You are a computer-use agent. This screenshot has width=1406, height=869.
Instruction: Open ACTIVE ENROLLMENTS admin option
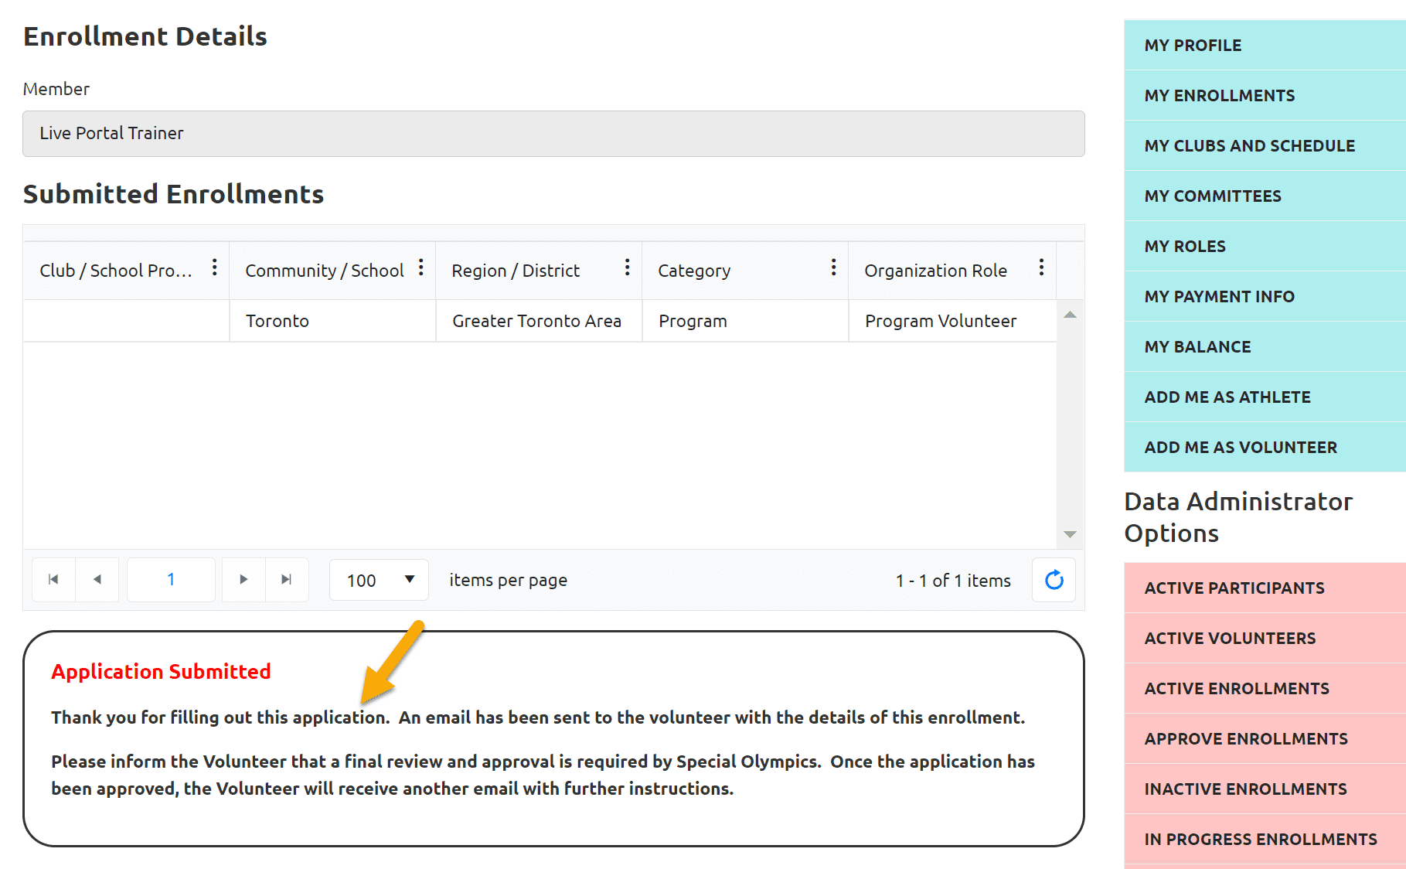tap(1265, 689)
